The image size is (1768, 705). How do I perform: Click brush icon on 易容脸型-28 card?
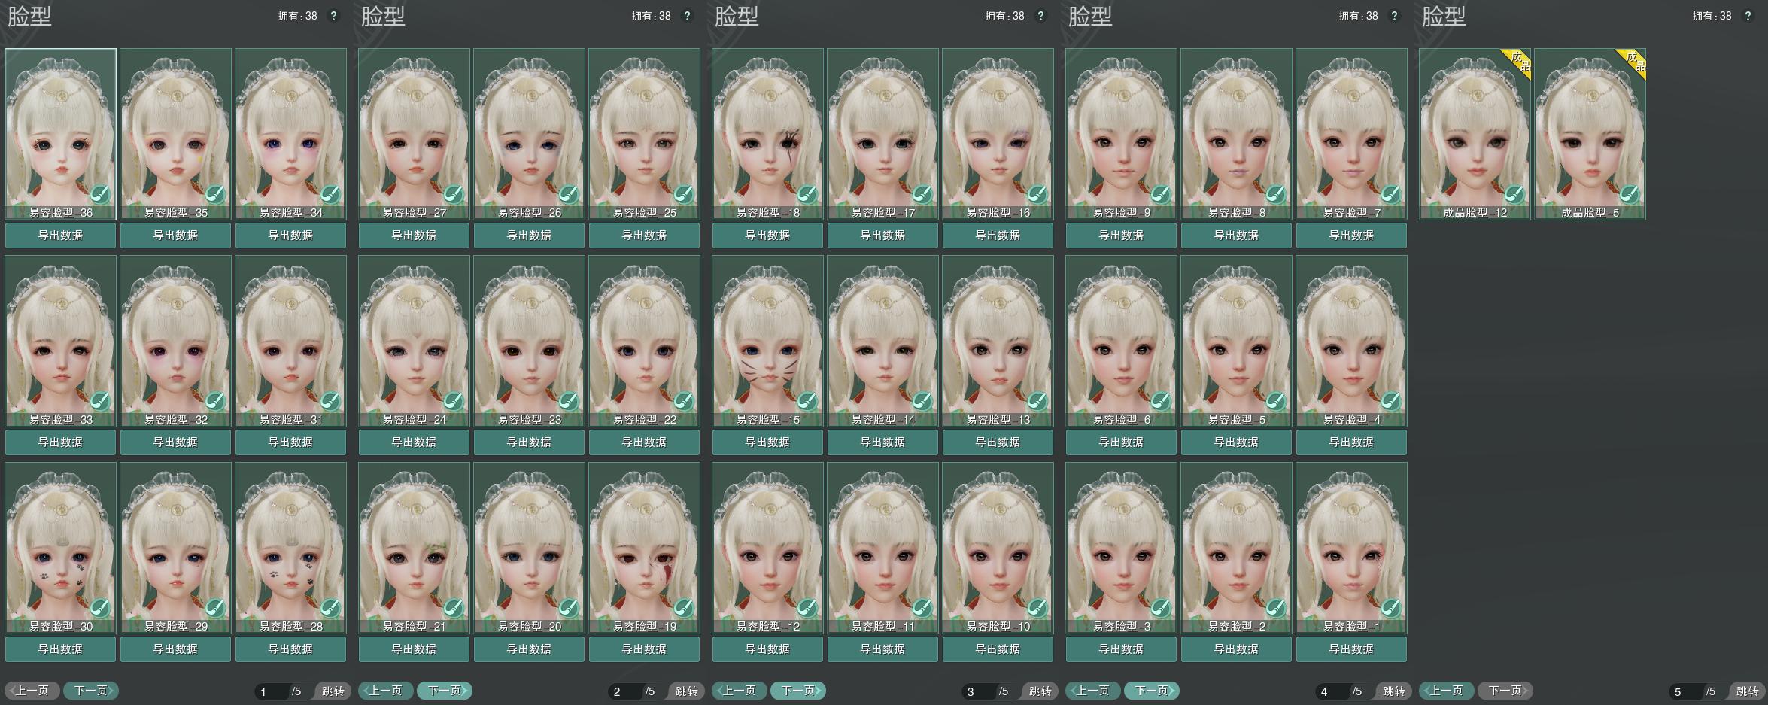pos(330,609)
